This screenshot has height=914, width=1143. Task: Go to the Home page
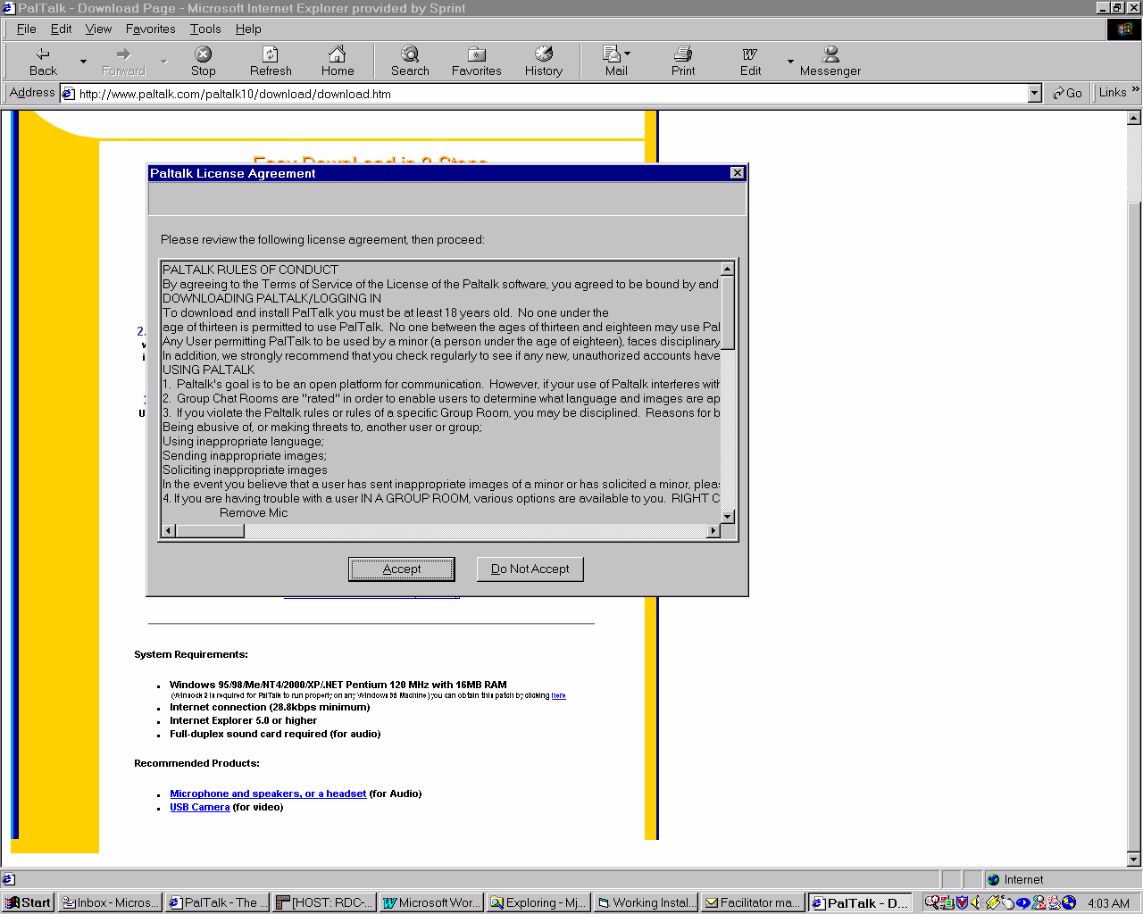click(x=338, y=62)
